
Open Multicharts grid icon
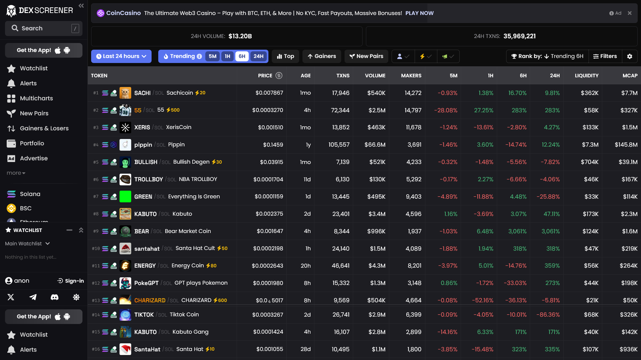11,98
